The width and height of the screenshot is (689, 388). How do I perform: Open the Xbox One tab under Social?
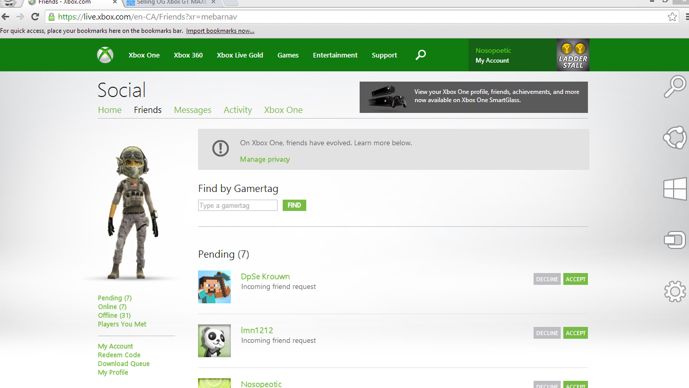(x=283, y=110)
